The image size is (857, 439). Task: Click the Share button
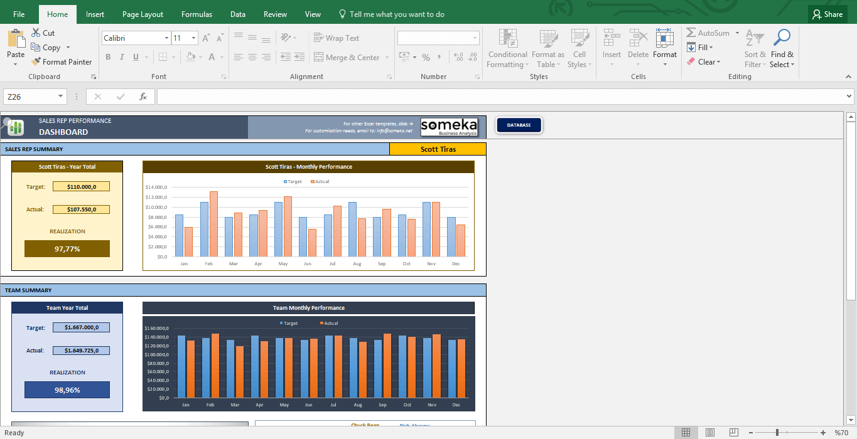click(x=827, y=14)
